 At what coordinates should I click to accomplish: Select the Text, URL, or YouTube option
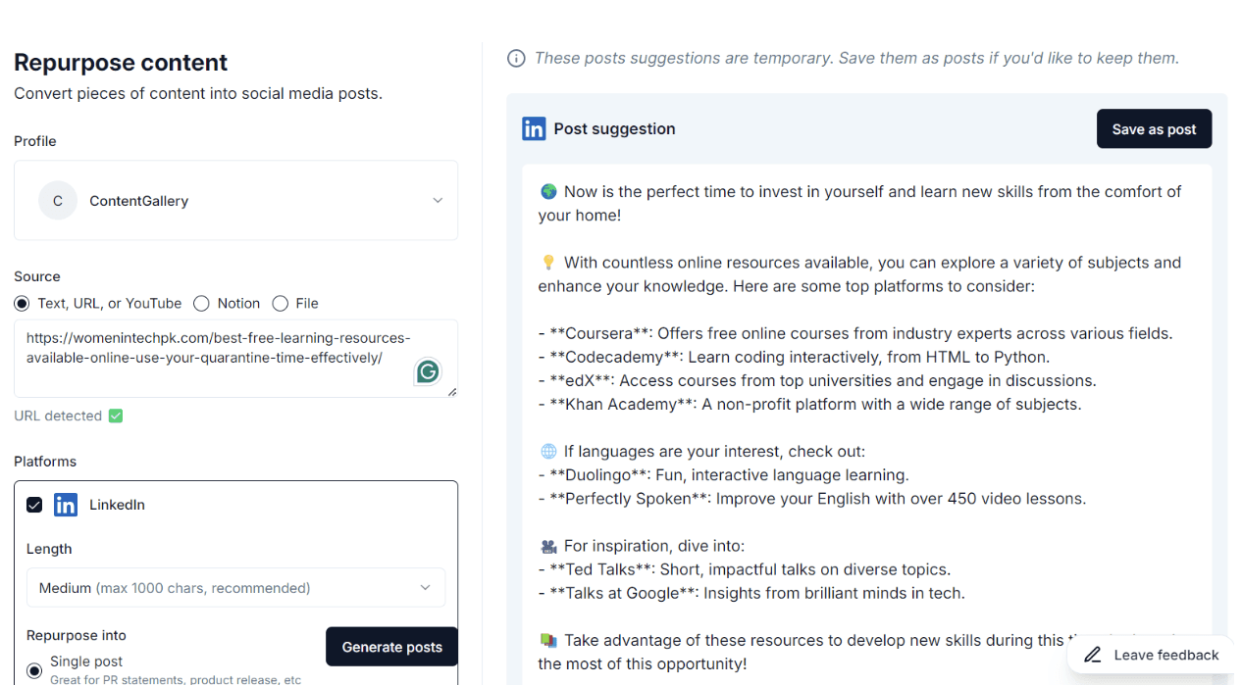pyautogui.click(x=22, y=303)
